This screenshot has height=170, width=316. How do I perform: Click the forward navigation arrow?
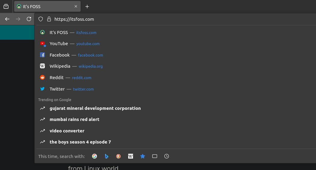click(x=18, y=19)
